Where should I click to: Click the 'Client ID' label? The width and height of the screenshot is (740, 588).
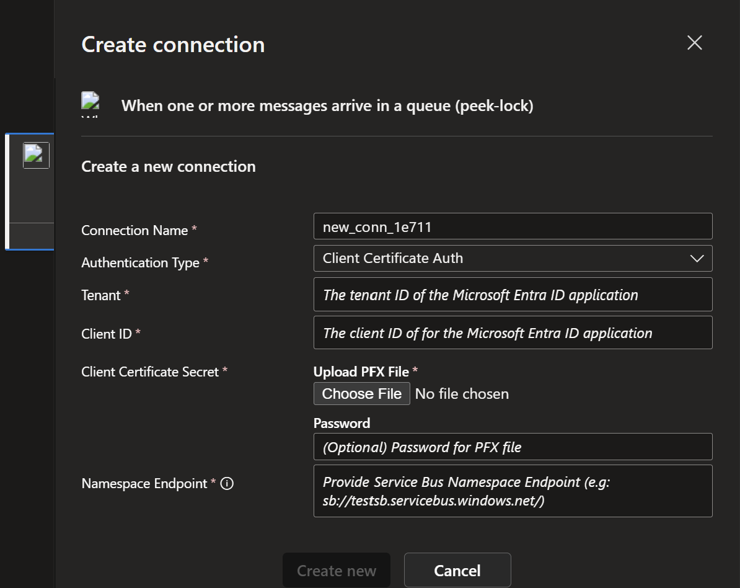click(x=106, y=334)
